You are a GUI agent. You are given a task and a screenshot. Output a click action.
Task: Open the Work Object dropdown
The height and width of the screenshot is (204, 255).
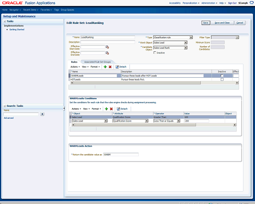pos(170,43)
